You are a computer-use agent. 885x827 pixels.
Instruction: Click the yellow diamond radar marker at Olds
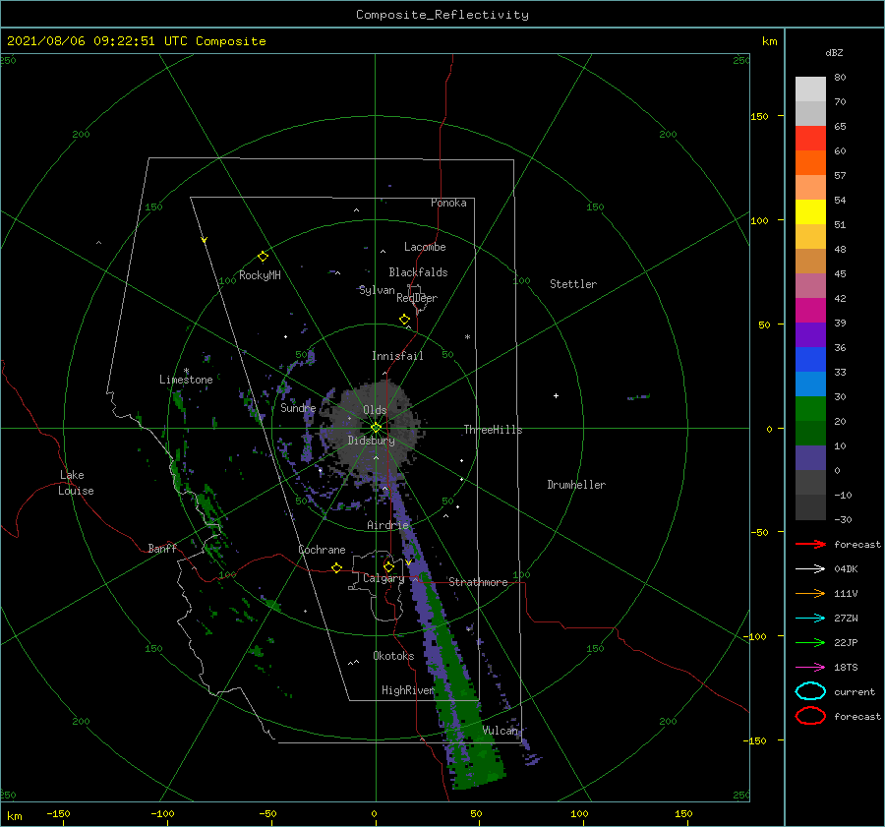coord(376,428)
